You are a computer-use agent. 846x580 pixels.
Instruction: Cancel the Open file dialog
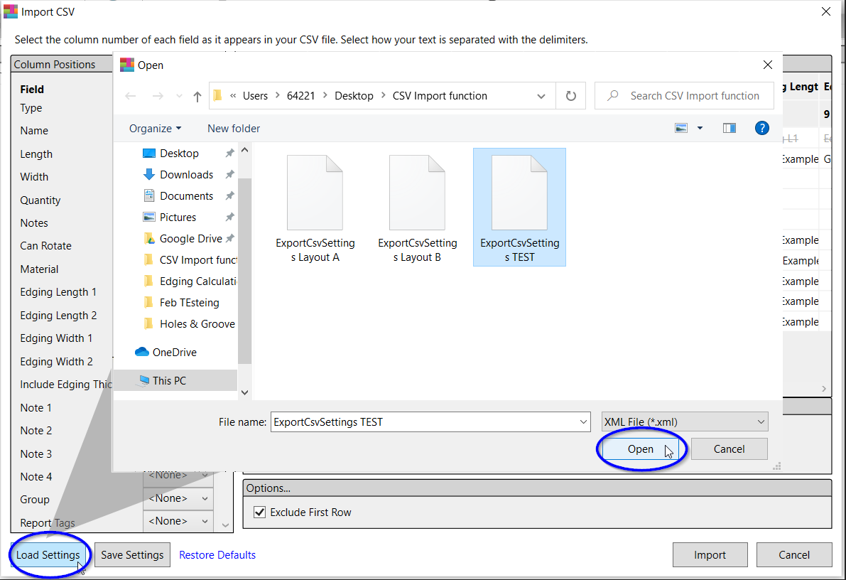click(x=729, y=449)
